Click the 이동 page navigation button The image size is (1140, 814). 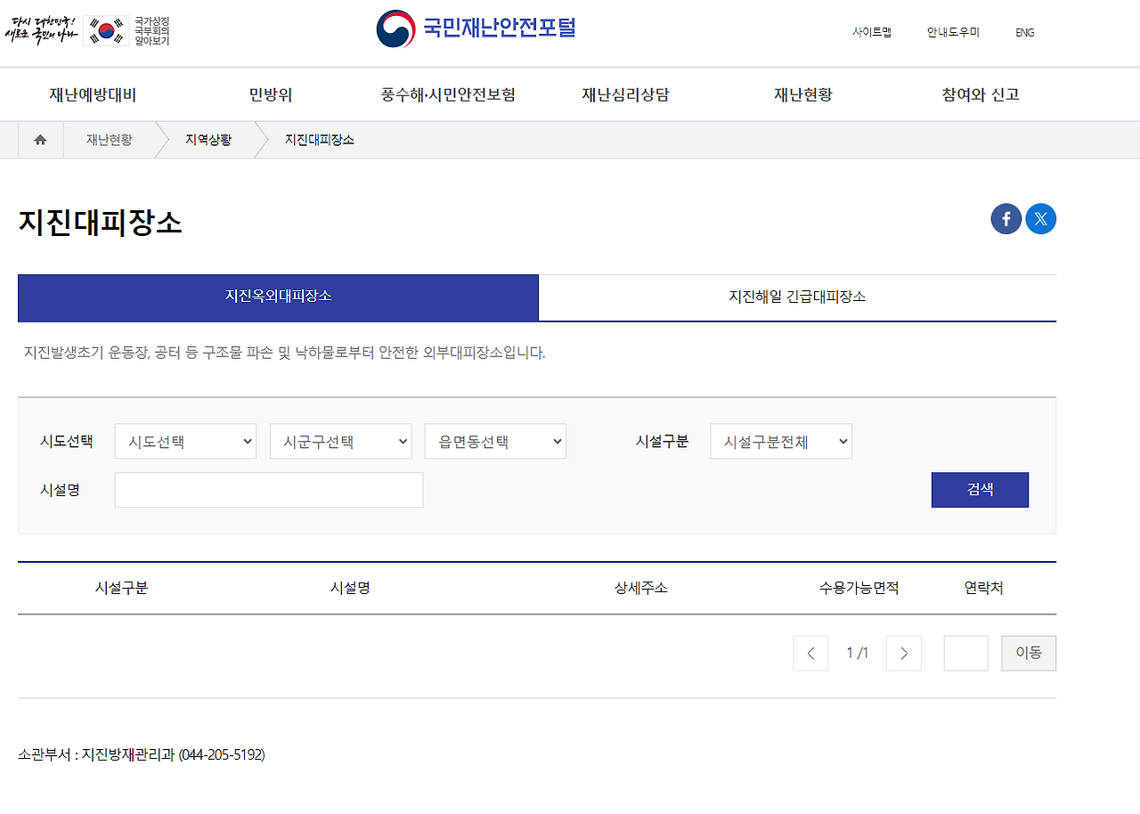[1029, 653]
